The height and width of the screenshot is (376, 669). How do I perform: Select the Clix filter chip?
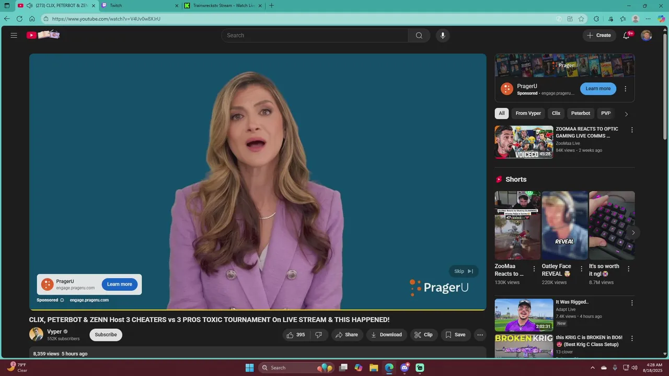tap(556, 113)
